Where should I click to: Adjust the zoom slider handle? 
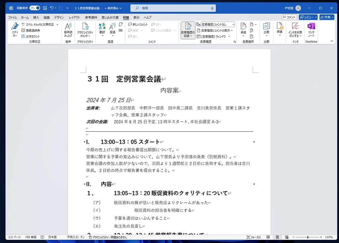(x=308, y=237)
